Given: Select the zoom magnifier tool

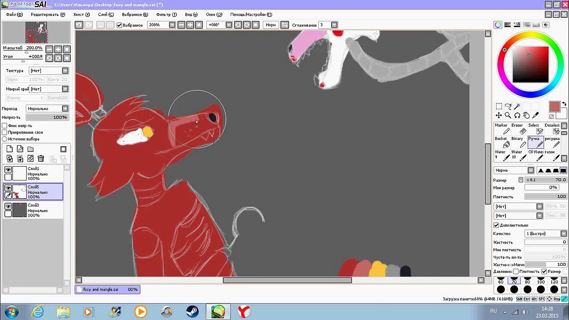Looking at the screenshot, I should pyautogui.click(x=508, y=116).
